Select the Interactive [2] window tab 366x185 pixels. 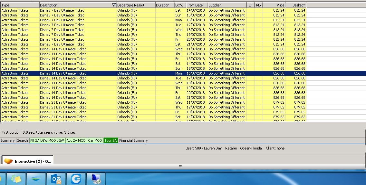[28, 160]
